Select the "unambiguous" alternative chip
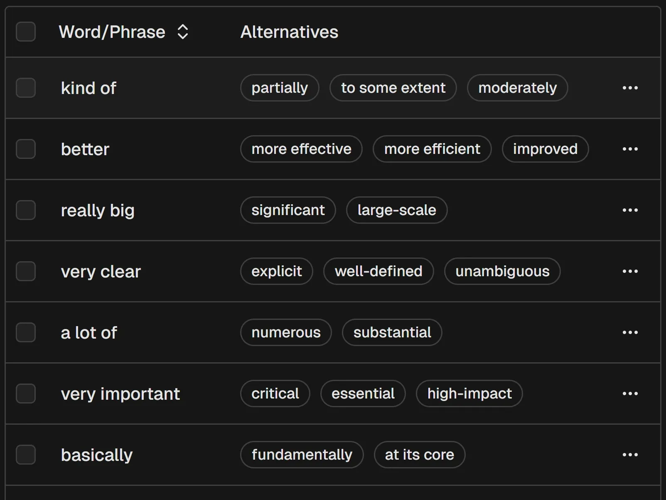The image size is (666, 500). pos(502,271)
